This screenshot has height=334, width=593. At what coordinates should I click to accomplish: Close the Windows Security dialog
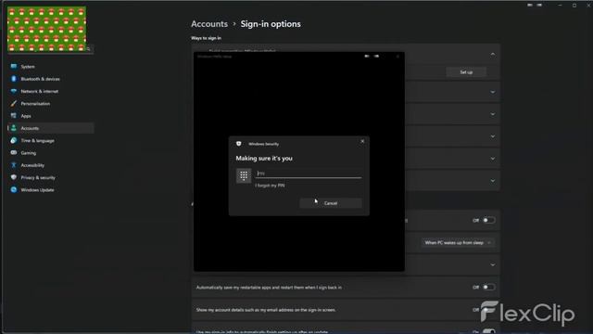point(362,141)
